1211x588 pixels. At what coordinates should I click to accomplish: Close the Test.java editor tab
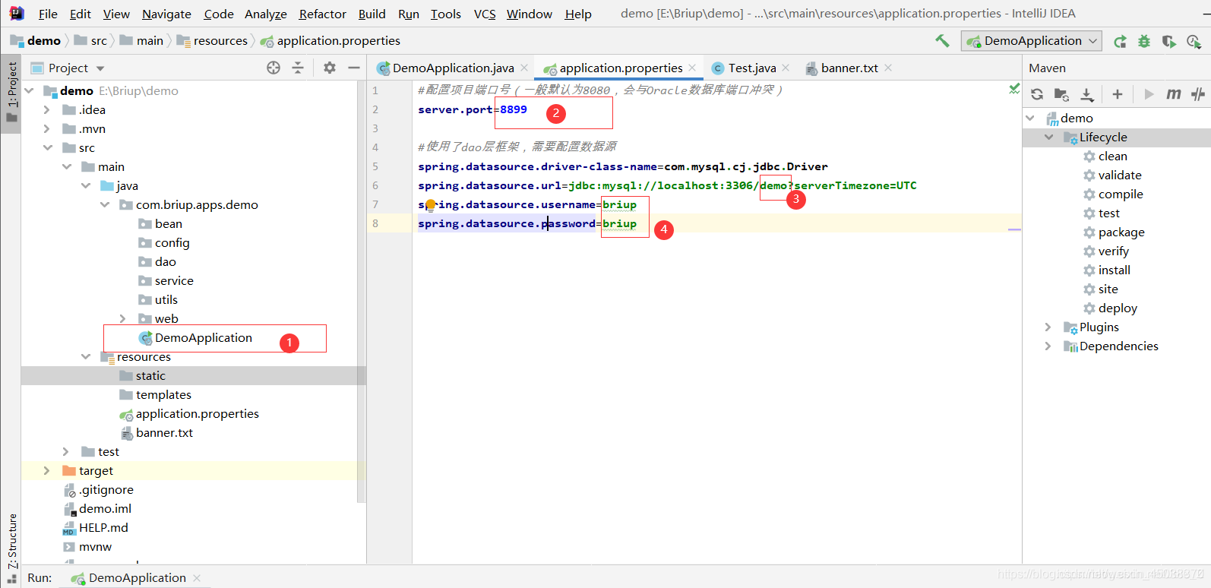[x=786, y=68]
